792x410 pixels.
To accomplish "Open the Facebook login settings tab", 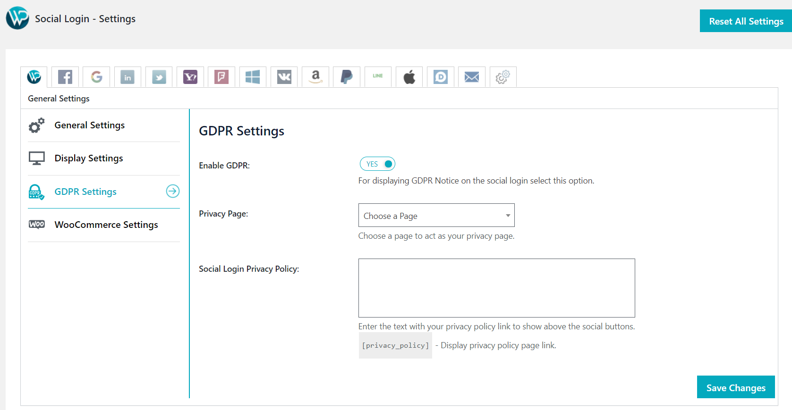I will pos(65,77).
